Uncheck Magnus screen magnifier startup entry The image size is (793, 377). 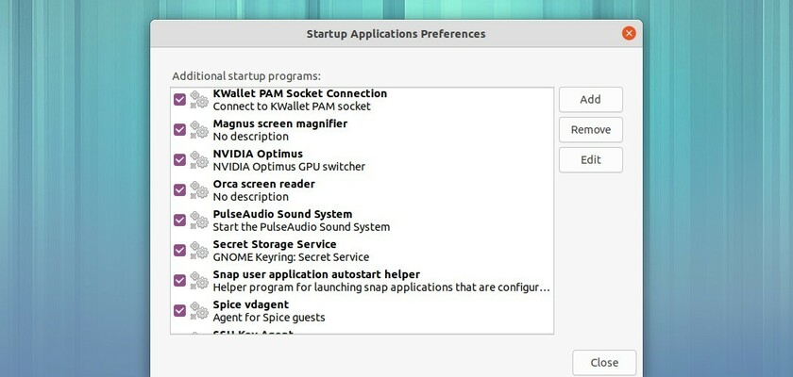[x=180, y=130]
